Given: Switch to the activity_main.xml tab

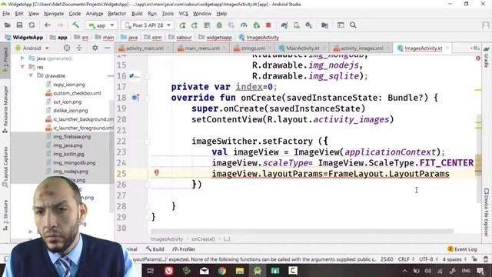Looking at the screenshot, I should click(x=145, y=48).
